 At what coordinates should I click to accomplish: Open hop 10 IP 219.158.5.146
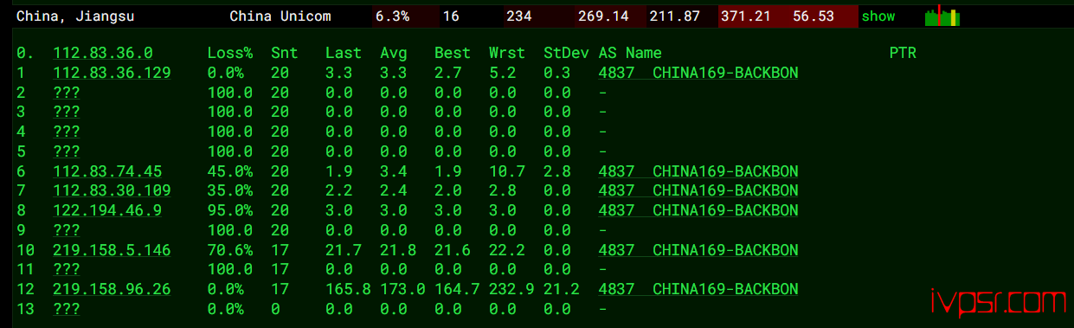(112, 250)
